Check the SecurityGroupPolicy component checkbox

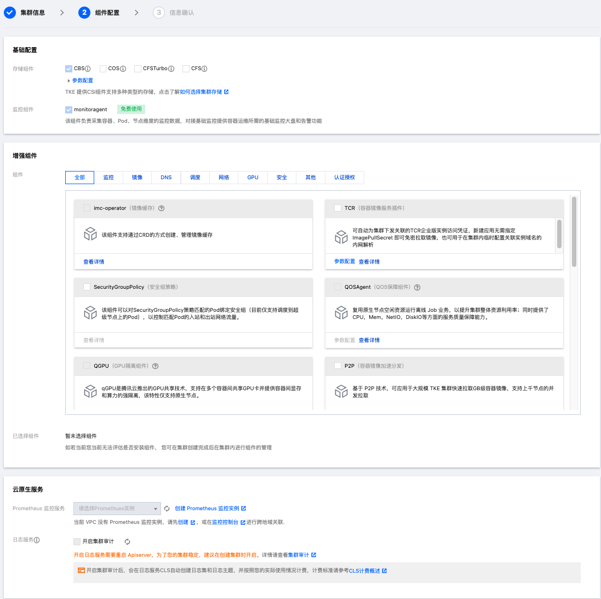coord(87,287)
